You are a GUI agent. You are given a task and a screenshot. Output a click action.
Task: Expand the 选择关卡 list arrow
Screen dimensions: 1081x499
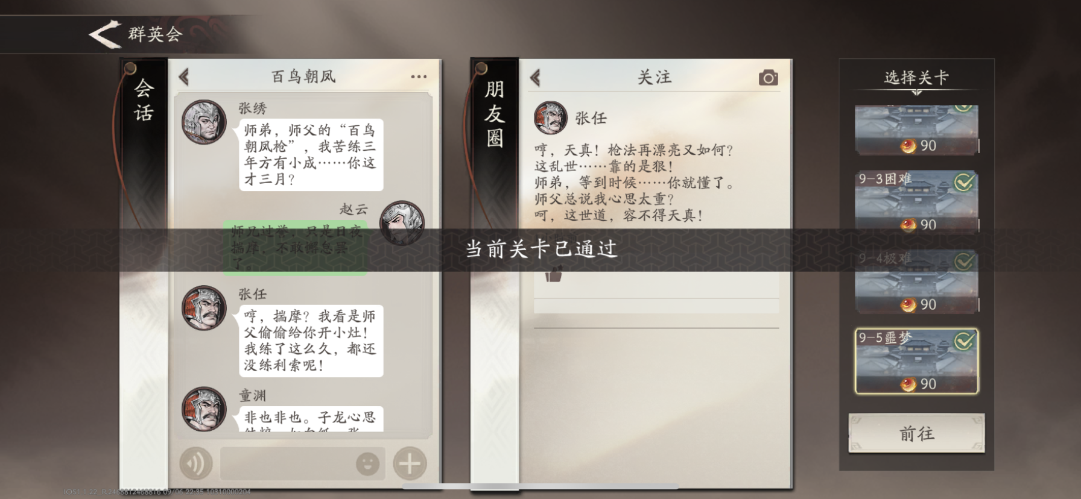916,92
